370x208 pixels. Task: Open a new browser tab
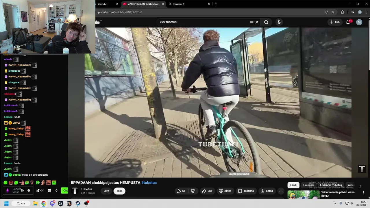coord(216,4)
